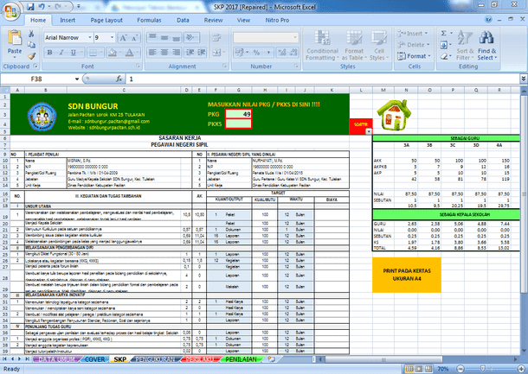
Task: Middle align cell content
Action: coord(164,37)
